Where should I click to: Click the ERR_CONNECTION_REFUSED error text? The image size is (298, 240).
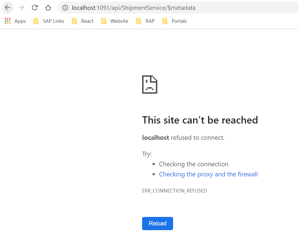(175, 190)
